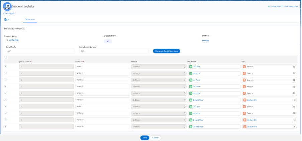Clear Medium Bin on the ASP016 row

point(295,100)
